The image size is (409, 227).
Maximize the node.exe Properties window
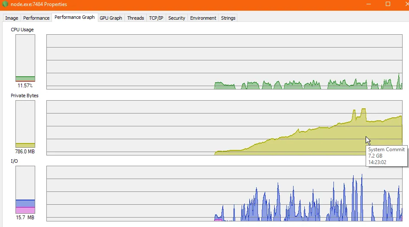coord(388,4)
